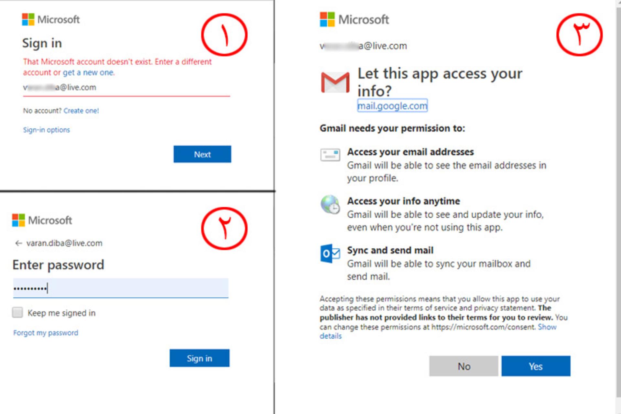Screen dimensions: 621x414
Task: Click the Gmail envelope icon
Action: [335, 82]
